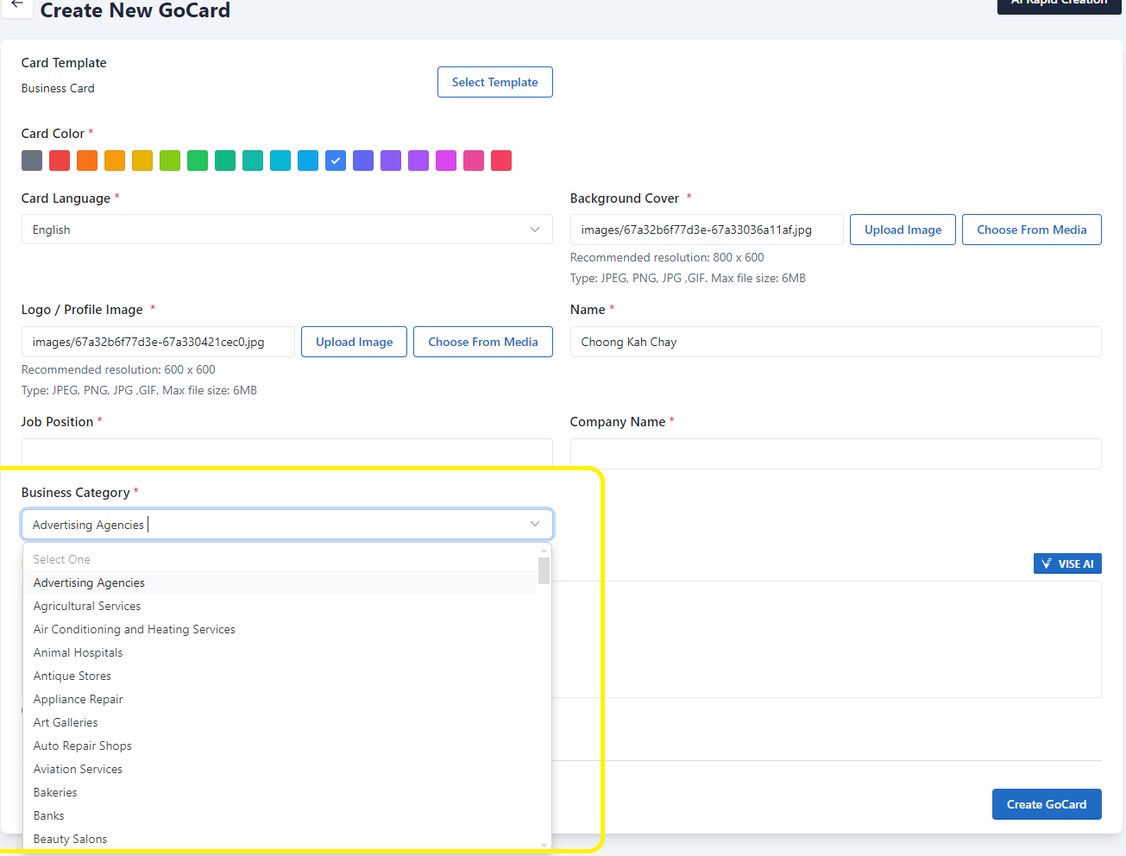This screenshot has height=856, width=1126.
Task: Select the Bakeries category option
Action: [x=55, y=792]
